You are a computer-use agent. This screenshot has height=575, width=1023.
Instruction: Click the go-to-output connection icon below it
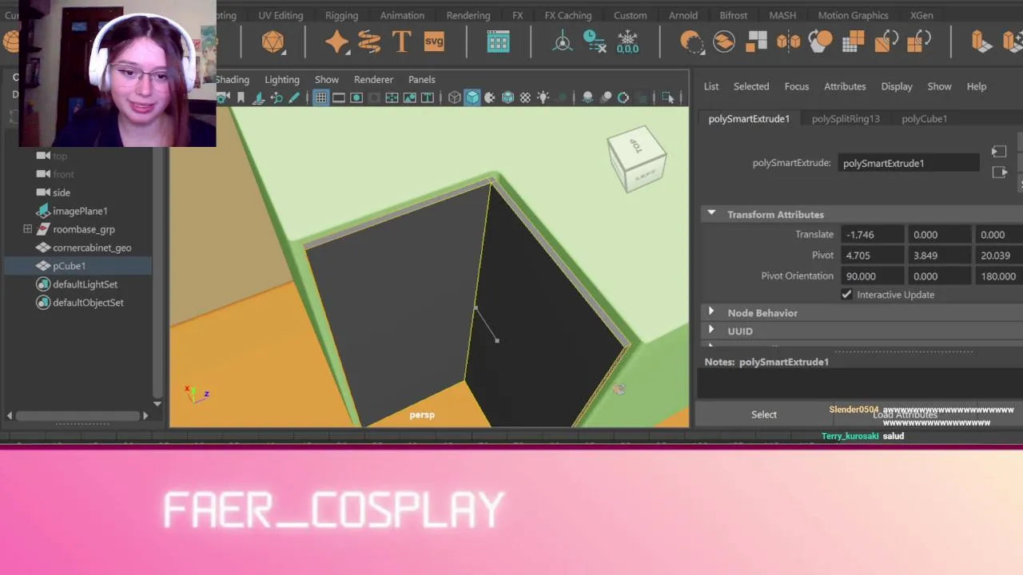pyautogui.click(x=999, y=172)
